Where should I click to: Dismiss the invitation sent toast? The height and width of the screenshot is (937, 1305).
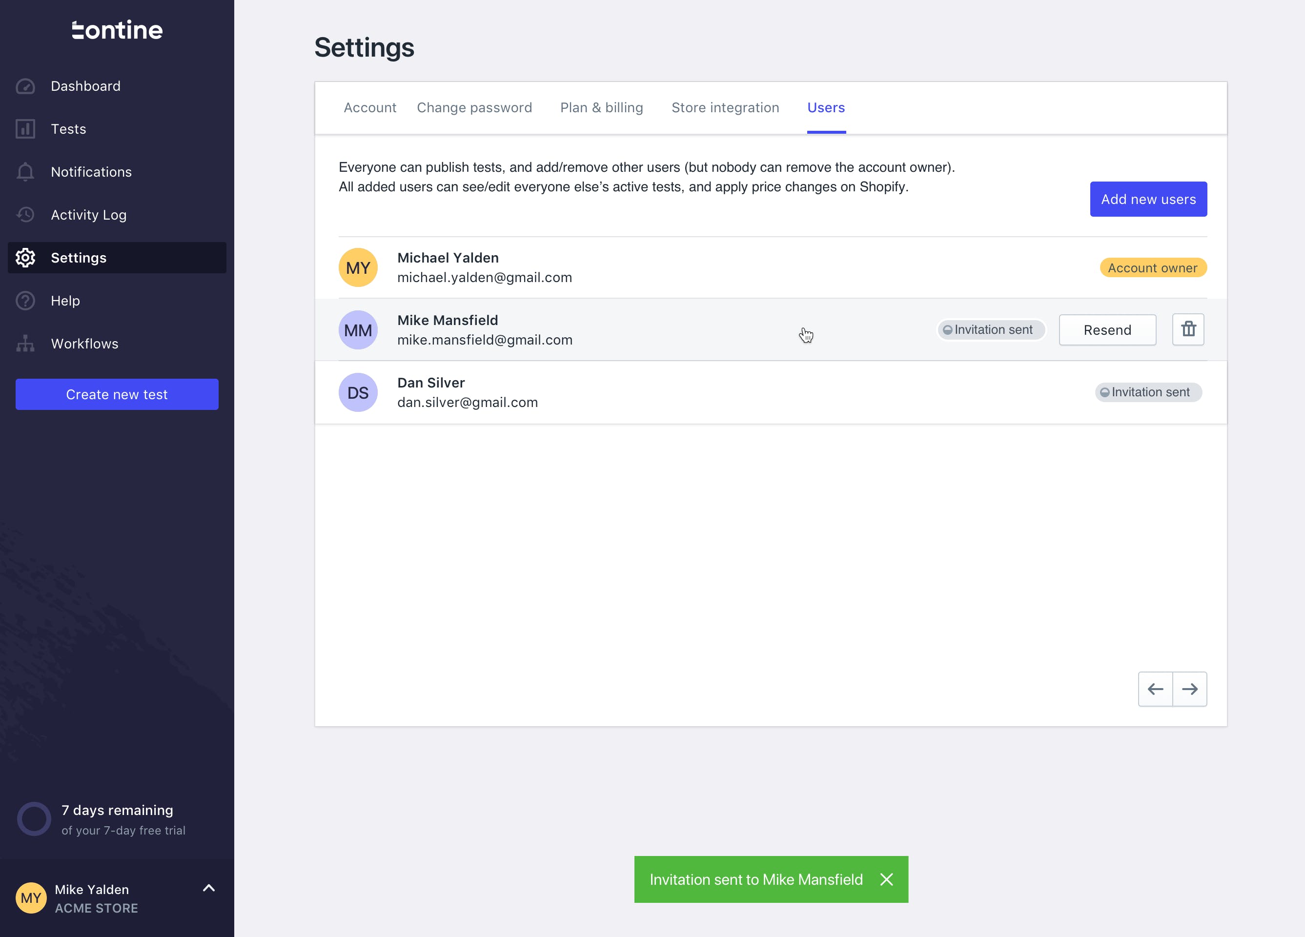(887, 879)
